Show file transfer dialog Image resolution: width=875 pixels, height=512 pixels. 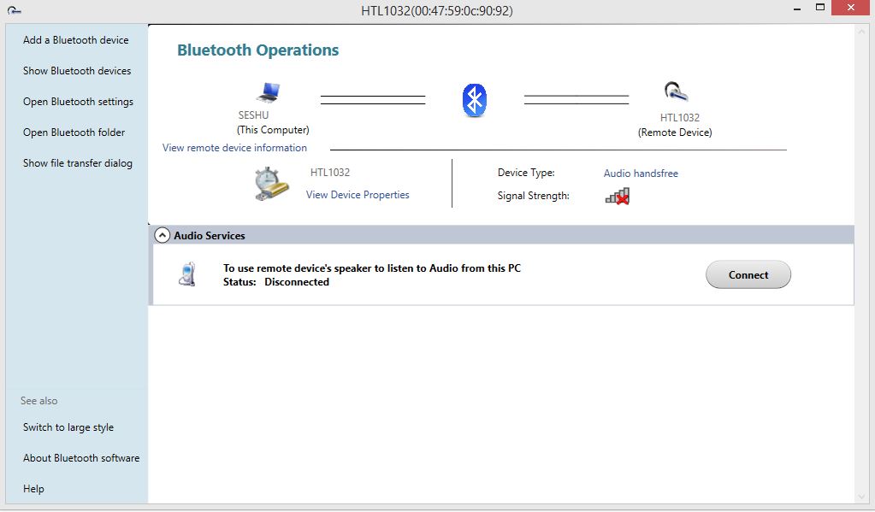pos(78,163)
